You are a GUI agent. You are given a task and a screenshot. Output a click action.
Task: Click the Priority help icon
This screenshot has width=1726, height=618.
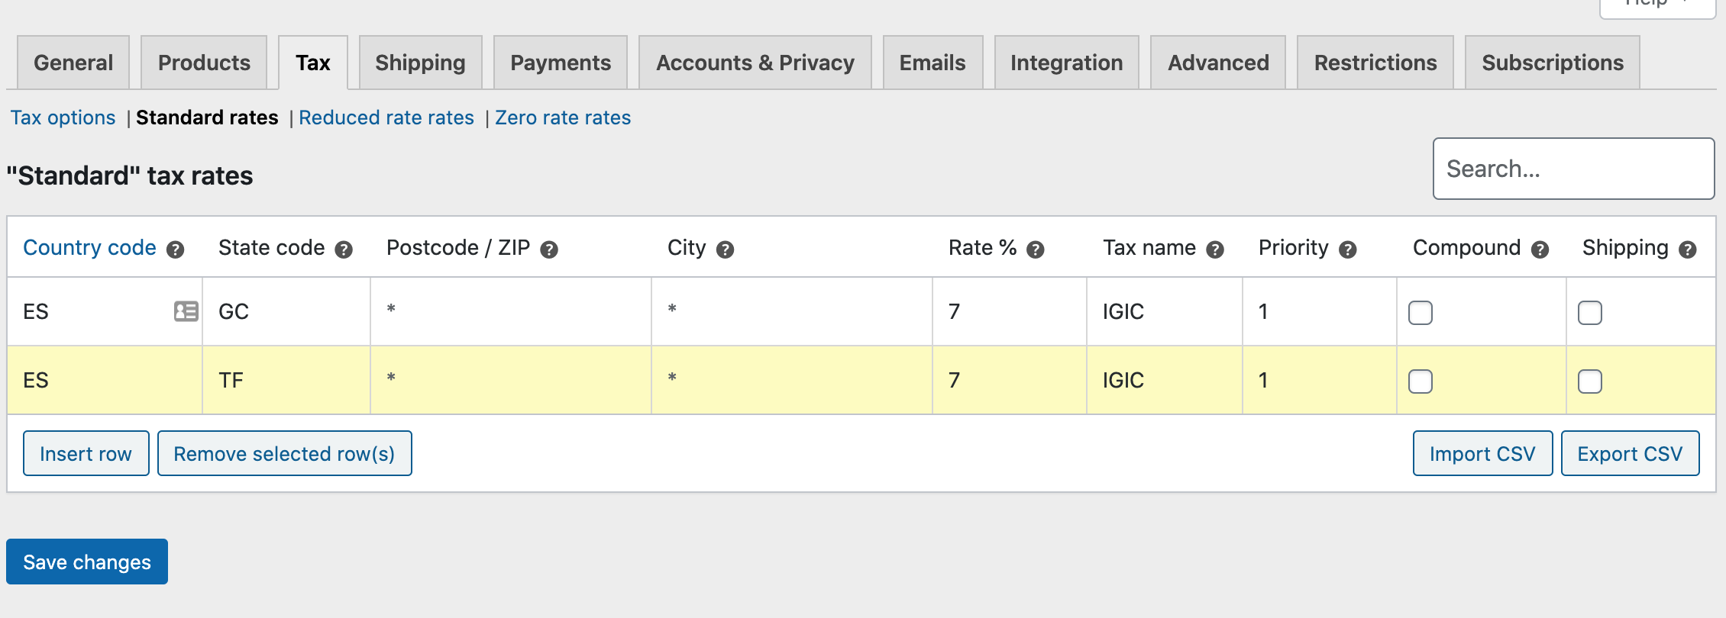1348,249
